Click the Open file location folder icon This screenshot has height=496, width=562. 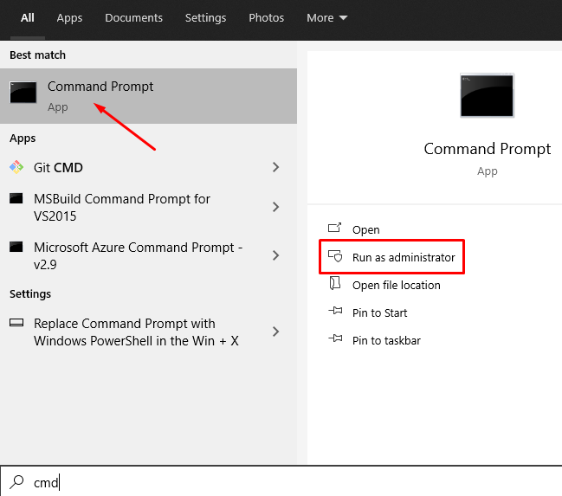click(335, 285)
